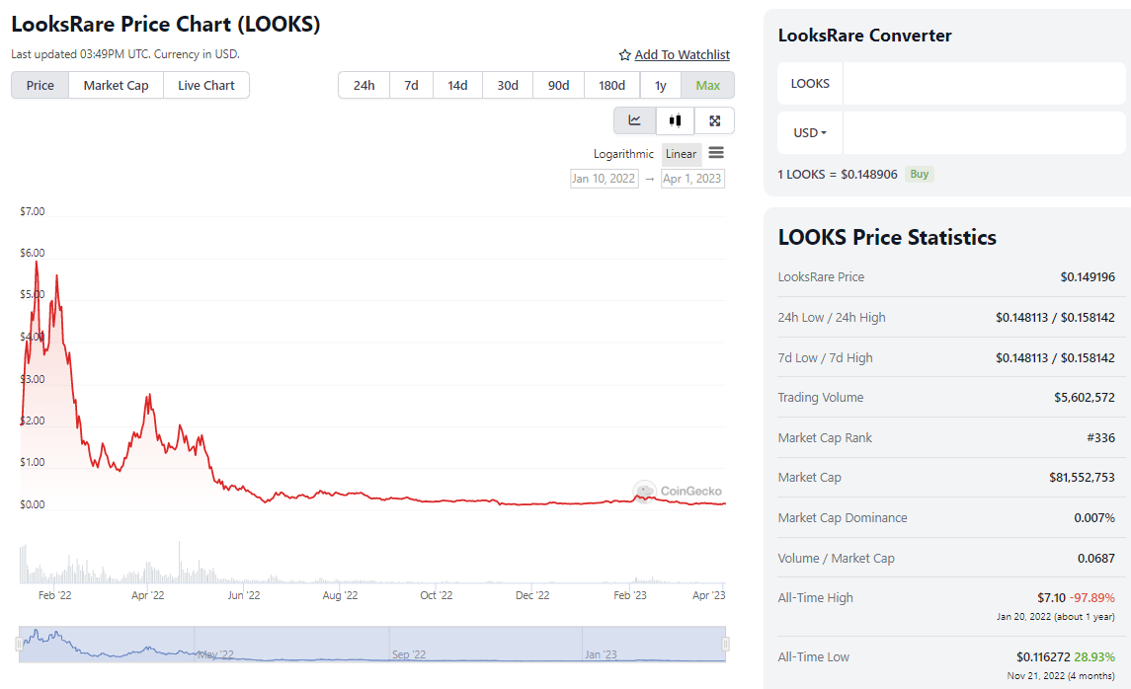Choose the 24h time range

tap(364, 85)
